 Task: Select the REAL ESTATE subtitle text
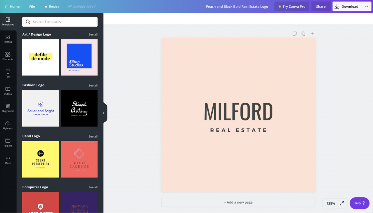tap(239, 130)
